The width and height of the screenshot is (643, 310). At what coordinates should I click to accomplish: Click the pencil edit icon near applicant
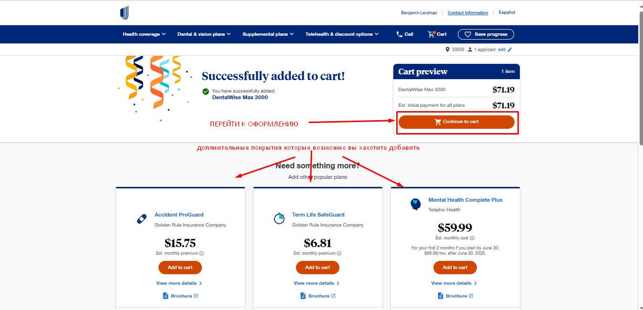point(510,50)
